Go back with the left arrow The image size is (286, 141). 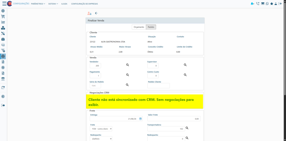[x=96, y=13]
